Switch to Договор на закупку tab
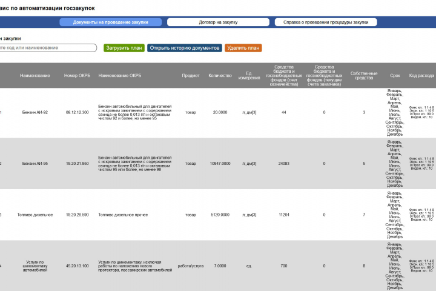436x291 pixels. [x=218, y=22]
